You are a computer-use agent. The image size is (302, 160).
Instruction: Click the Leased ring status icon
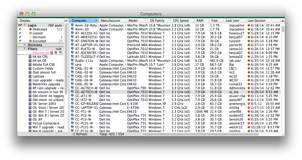pos(31,33)
